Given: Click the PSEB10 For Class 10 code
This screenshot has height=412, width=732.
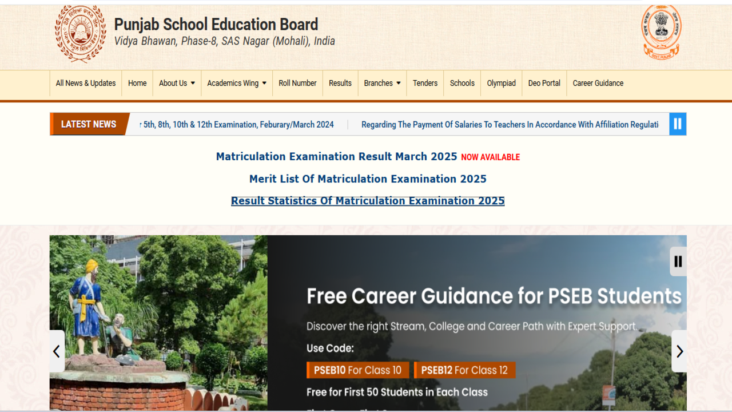Looking at the screenshot, I should [358, 370].
